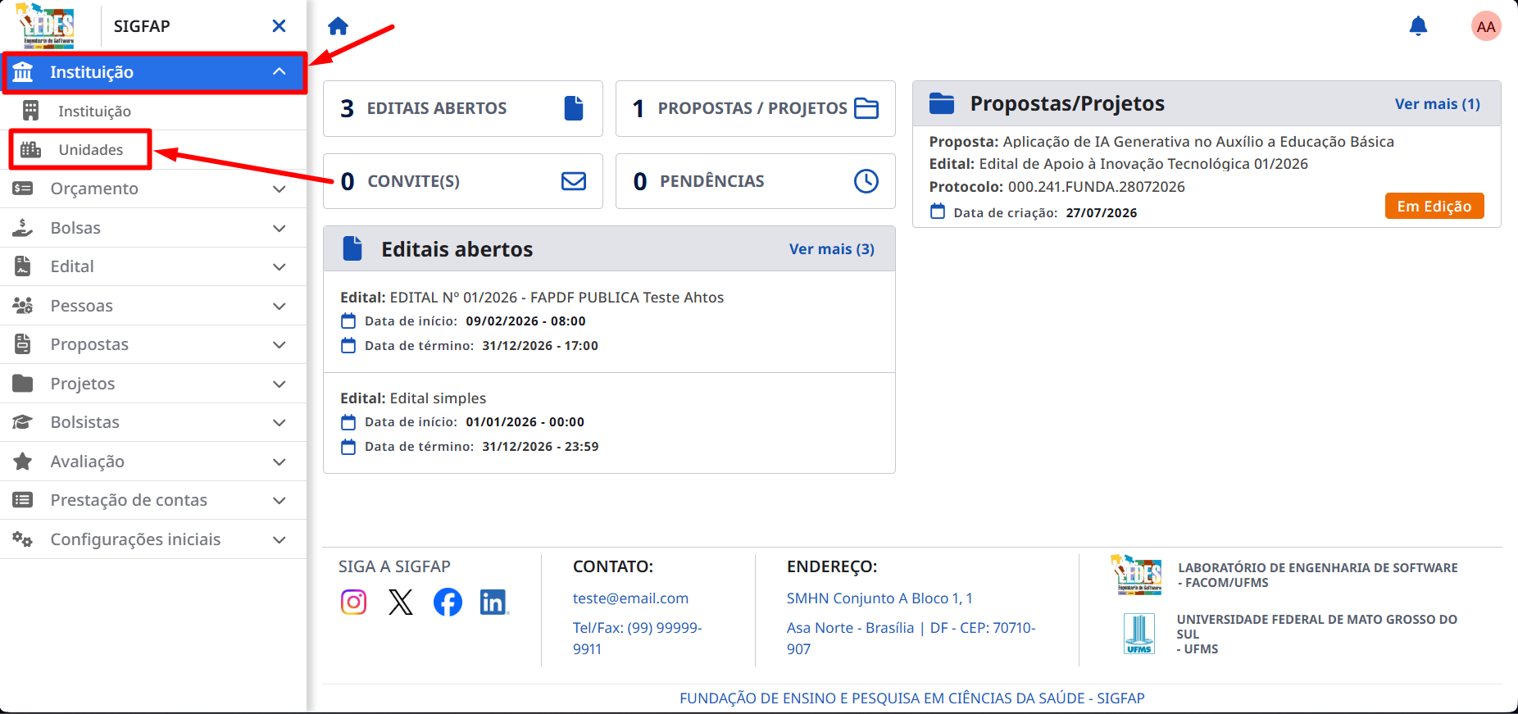
Task: Open the Unidades submenu item
Action: [x=90, y=150]
